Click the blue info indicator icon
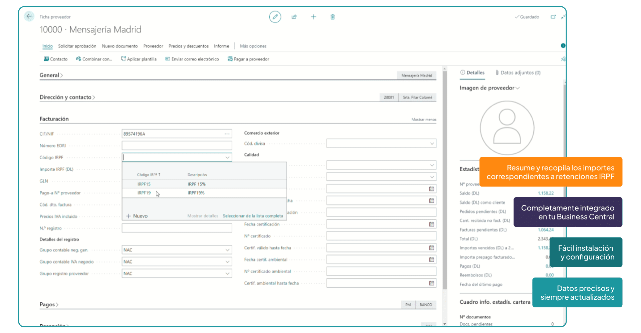This screenshot has width=641, height=333. 563,46
